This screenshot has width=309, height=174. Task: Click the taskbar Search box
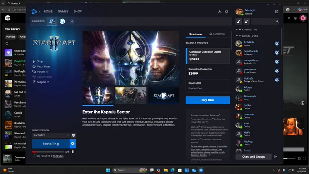click(130, 170)
